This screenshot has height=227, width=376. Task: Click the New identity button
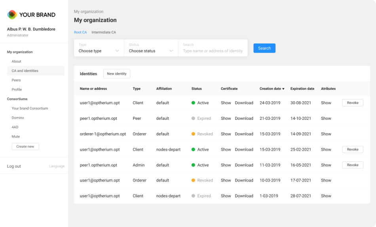coord(117,74)
